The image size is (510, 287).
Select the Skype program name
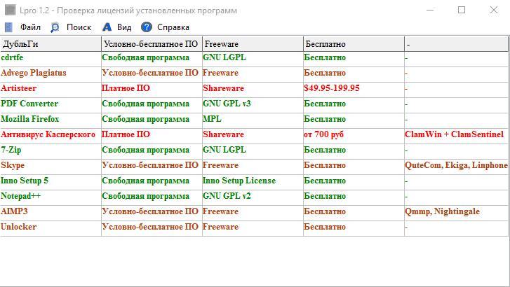13,165
